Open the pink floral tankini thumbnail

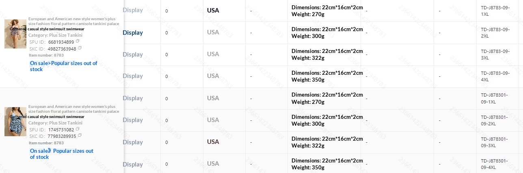(x=15, y=34)
